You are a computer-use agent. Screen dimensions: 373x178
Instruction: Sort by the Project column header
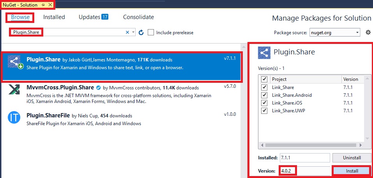306,79
